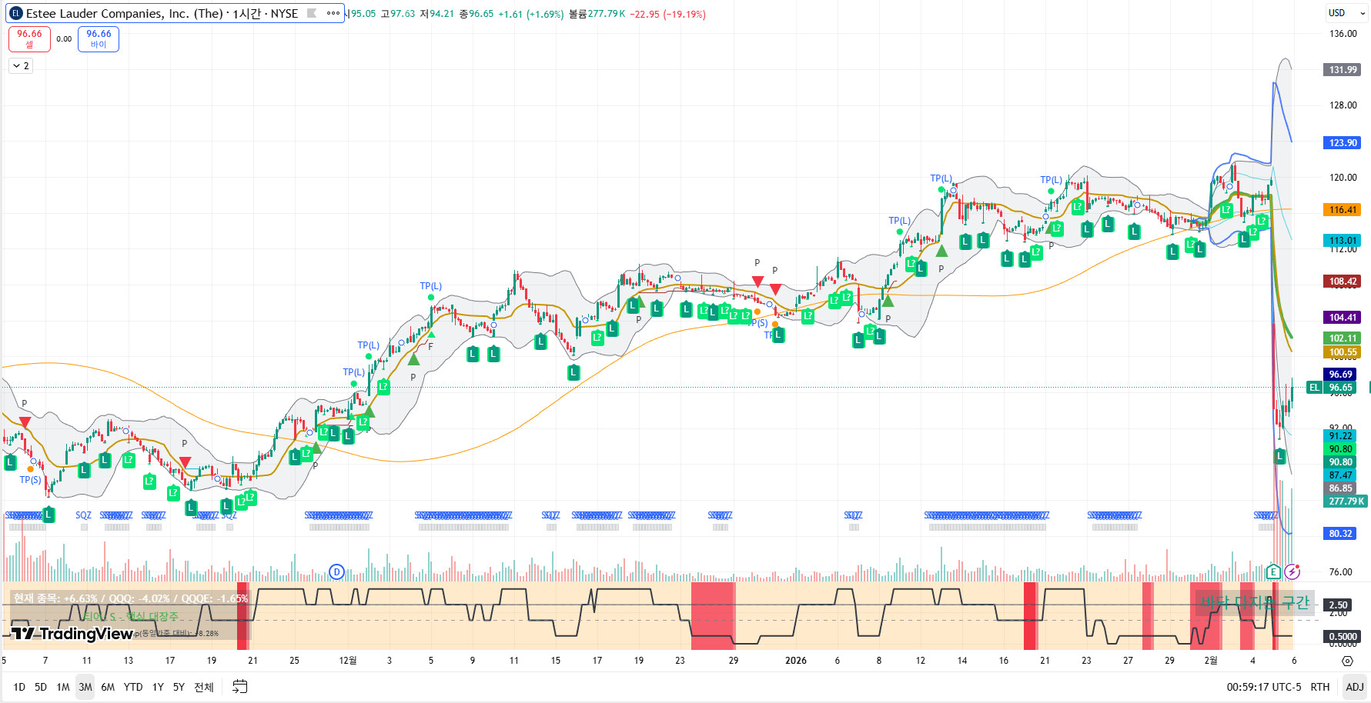
Task: Select the 1Y time range
Action: click(x=158, y=687)
